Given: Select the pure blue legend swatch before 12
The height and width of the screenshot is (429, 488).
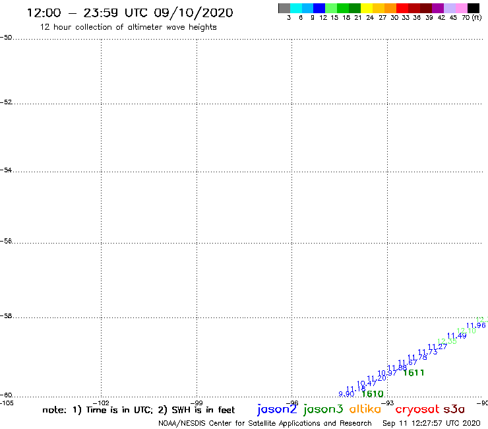Looking at the screenshot, I should 320,8.
